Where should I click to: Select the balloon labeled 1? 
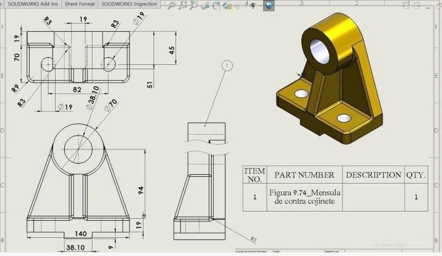(x=227, y=66)
